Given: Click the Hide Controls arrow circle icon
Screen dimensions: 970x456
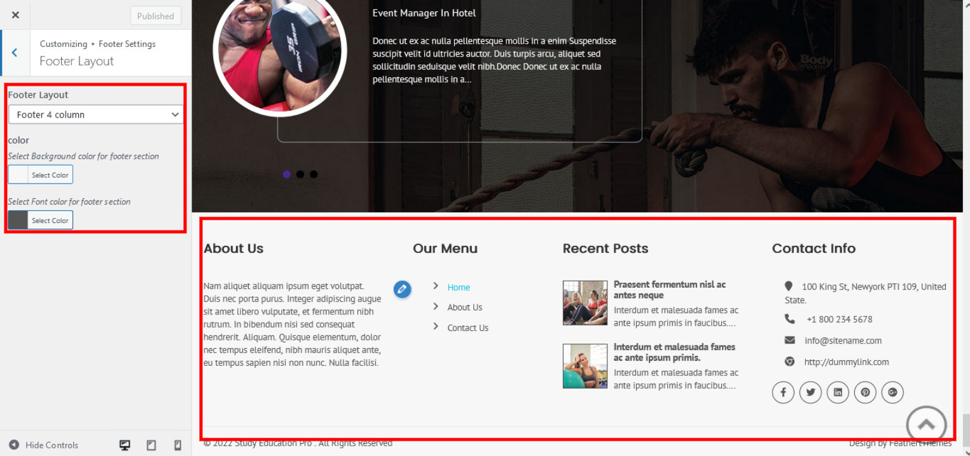Looking at the screenshot, I should [14, 445].
